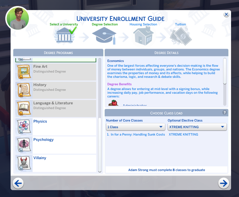Screen dimensions: 239x197
Task: Open the Housing Selection step
Action: [143, 24]
